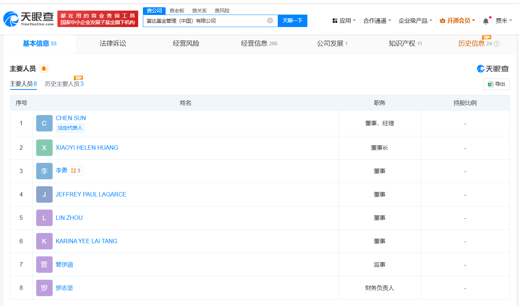Click the help question mark beside 历史信息
The height and width of the screenshot is (306, 519).
click(496, 44)
